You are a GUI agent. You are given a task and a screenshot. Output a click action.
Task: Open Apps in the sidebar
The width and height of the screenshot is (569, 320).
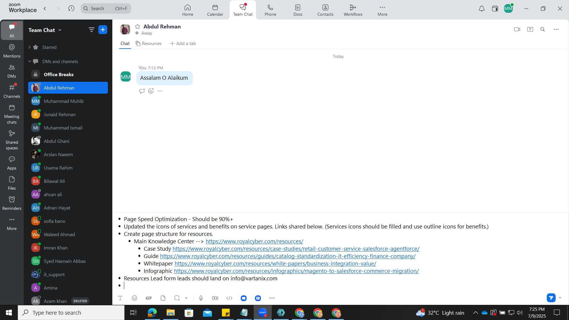12,163
